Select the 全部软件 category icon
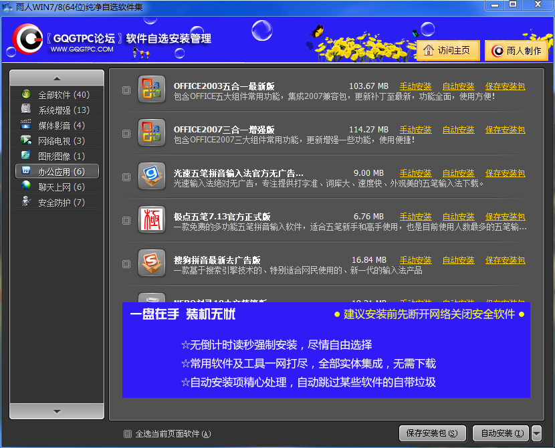 26,95
